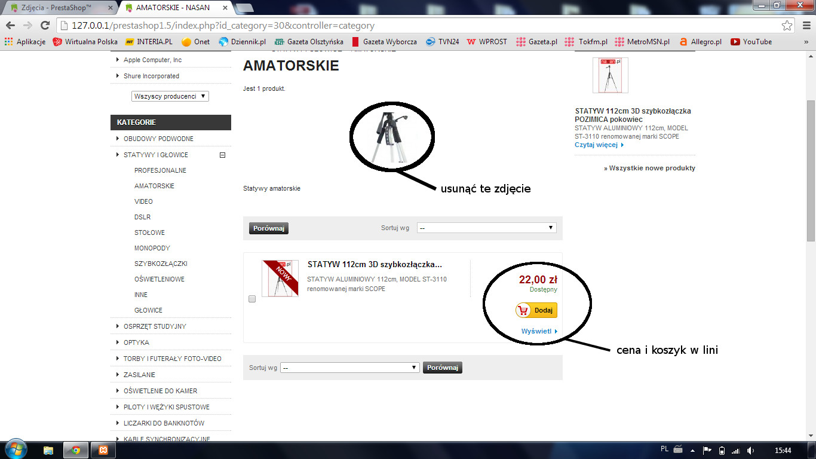Open the MetroMSN.pl bookmark

click(x=642, y=42)
